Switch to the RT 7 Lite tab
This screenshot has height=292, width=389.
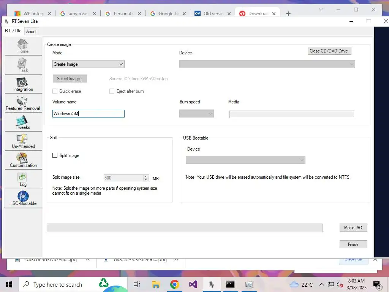(13, 31)
